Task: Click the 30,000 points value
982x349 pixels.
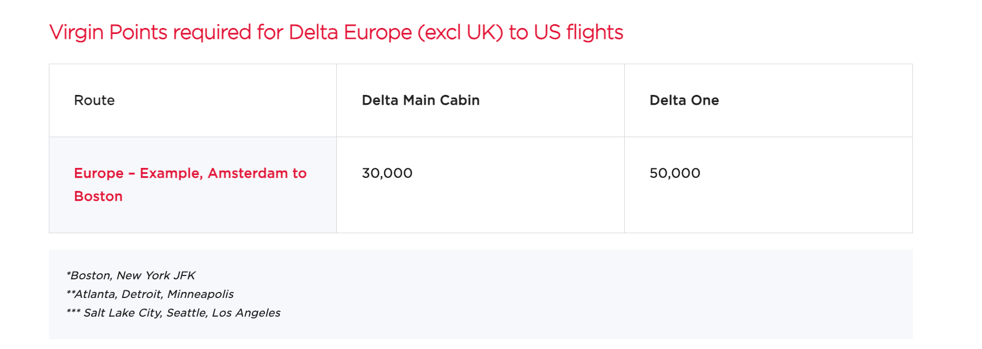Action: point(387,173)
